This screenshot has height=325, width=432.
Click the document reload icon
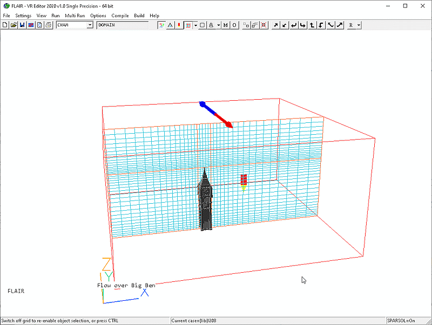39,25
